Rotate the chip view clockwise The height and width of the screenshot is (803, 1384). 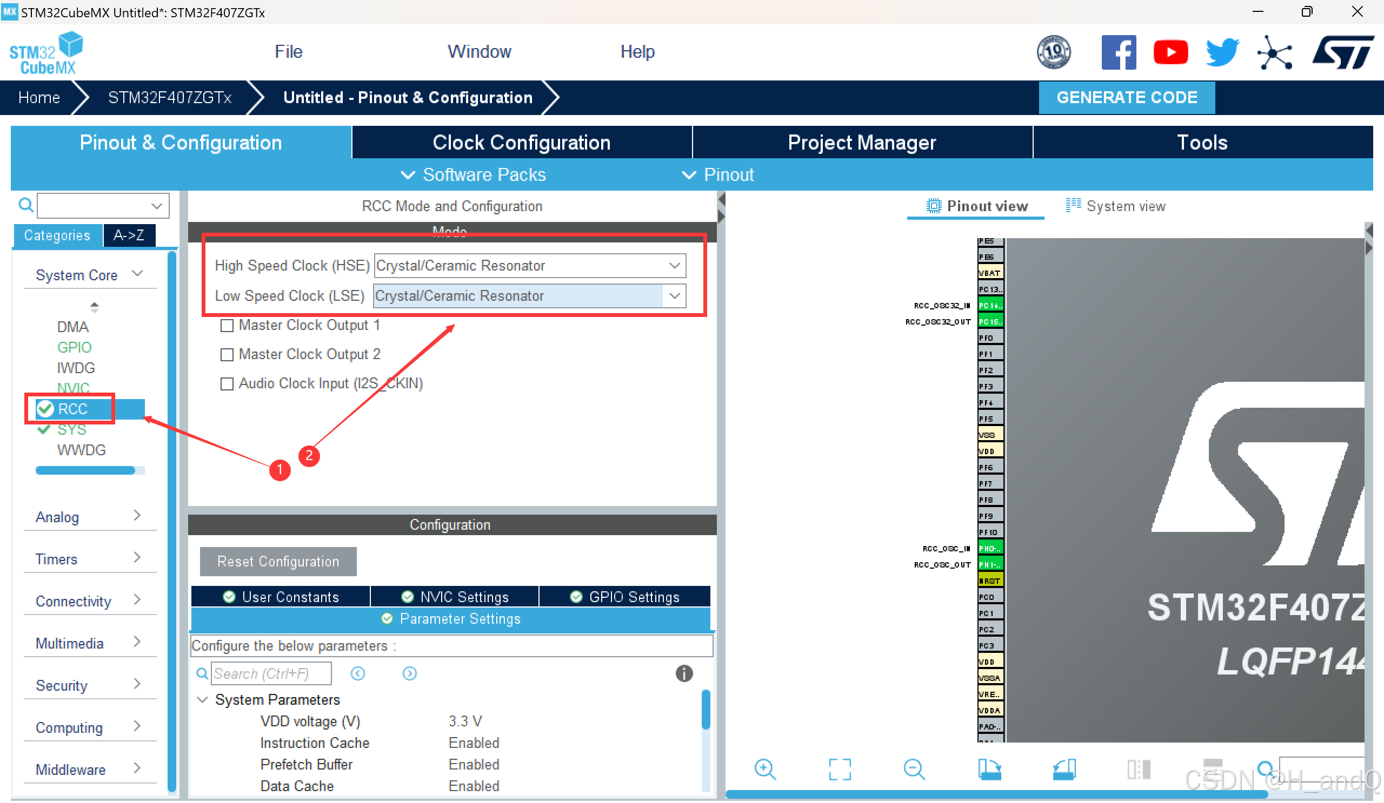point(989,769)
